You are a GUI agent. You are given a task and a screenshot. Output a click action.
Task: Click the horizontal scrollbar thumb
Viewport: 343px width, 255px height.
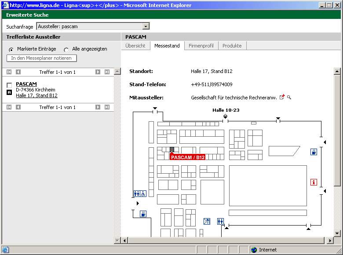[x=226, y=240]
